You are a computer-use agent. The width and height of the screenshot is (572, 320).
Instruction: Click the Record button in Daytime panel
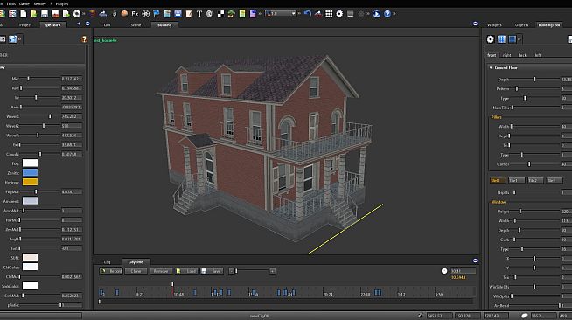tap(111, 271)
